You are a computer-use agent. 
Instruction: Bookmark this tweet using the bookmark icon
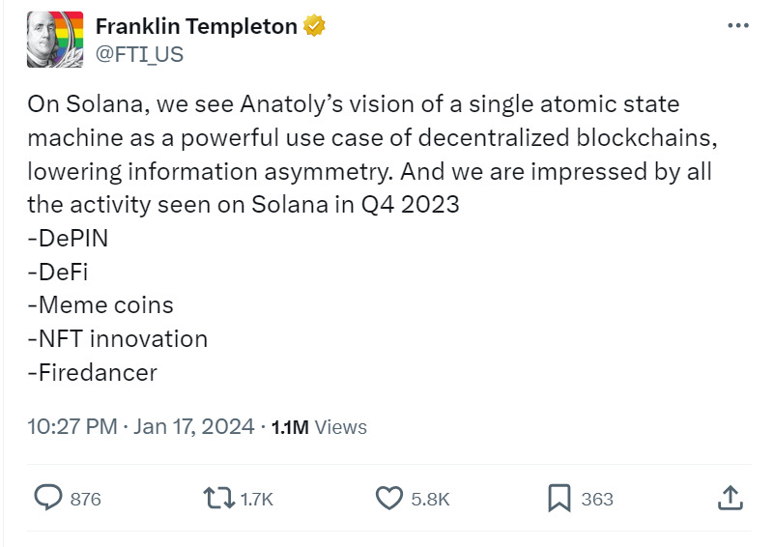559,498
